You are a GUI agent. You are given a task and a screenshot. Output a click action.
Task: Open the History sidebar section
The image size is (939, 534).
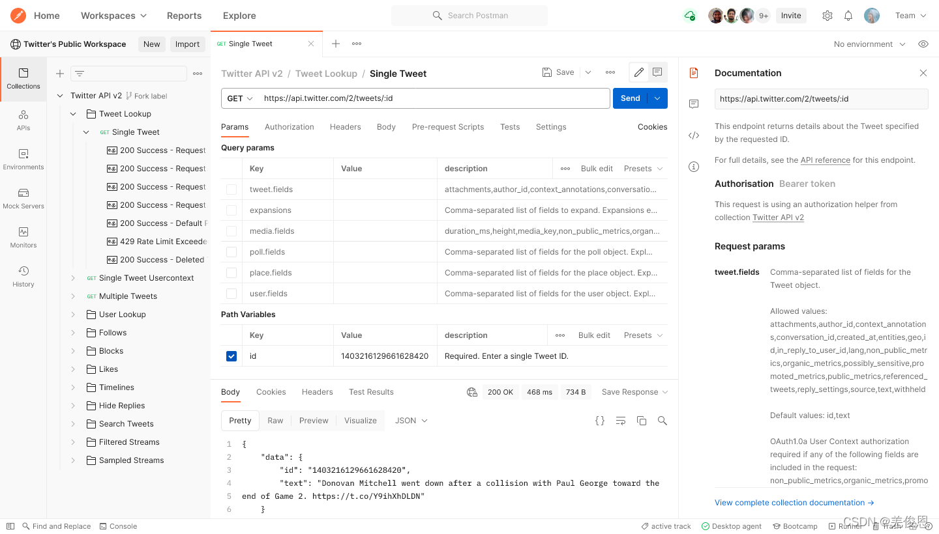(x=23, y=277)
